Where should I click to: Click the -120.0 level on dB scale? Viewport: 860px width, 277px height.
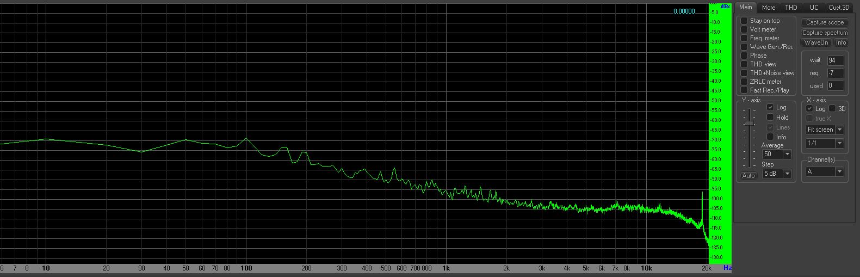coord(716,238)
